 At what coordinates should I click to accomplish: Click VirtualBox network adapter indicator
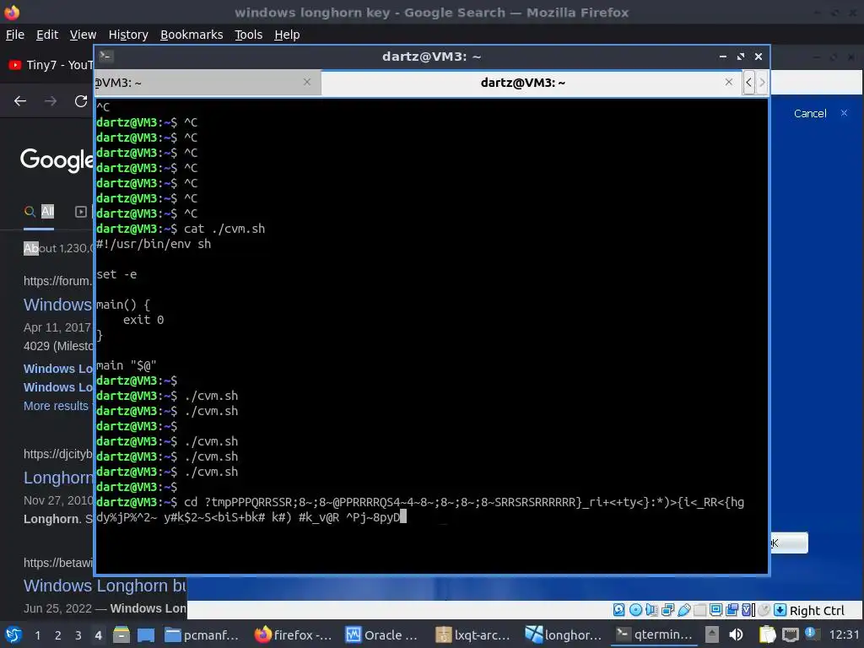[668, 610]
